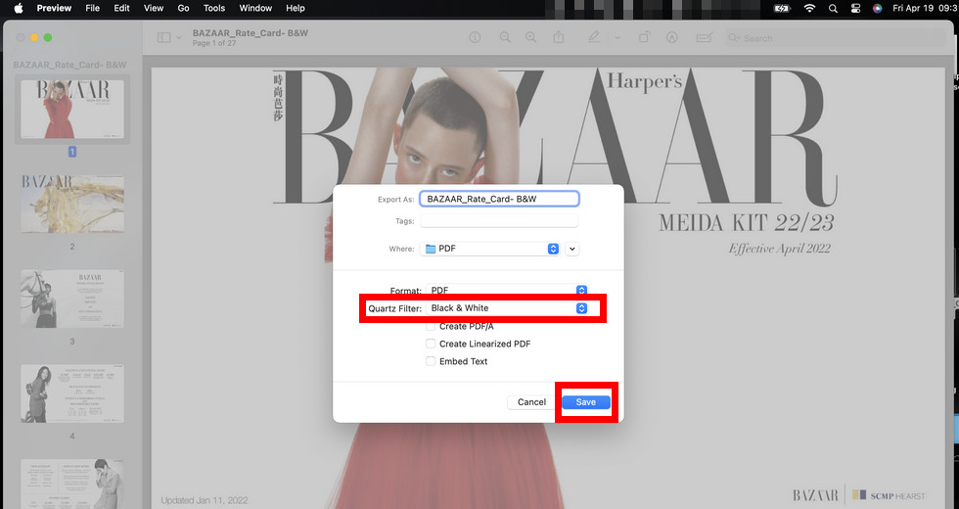
Task: Open the Window menu
Action: (255, 8)
